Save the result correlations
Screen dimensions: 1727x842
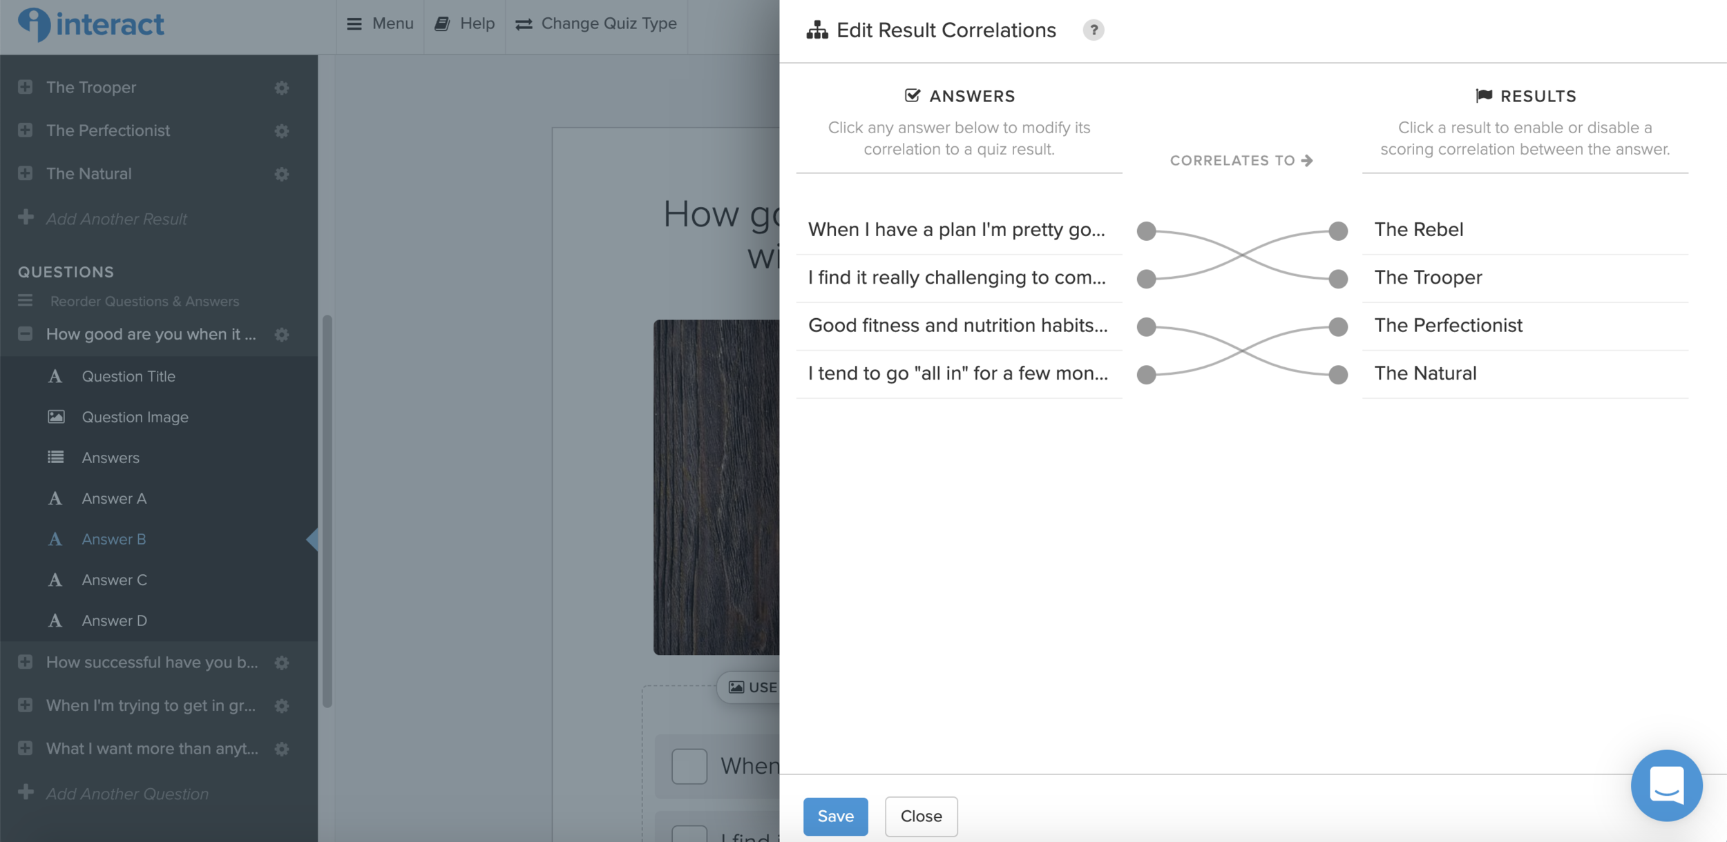coord(834,816)
